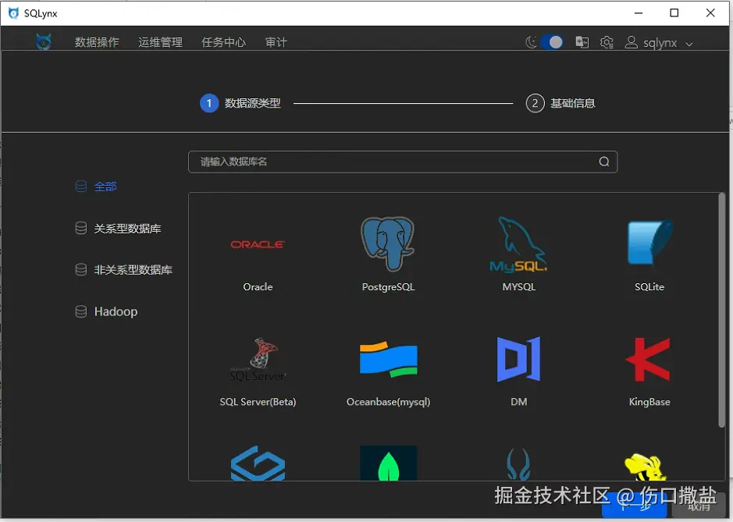Select the Hadoop yellow elephant icon
Screen dimensions: 733x522
click(x=646, y=466)
